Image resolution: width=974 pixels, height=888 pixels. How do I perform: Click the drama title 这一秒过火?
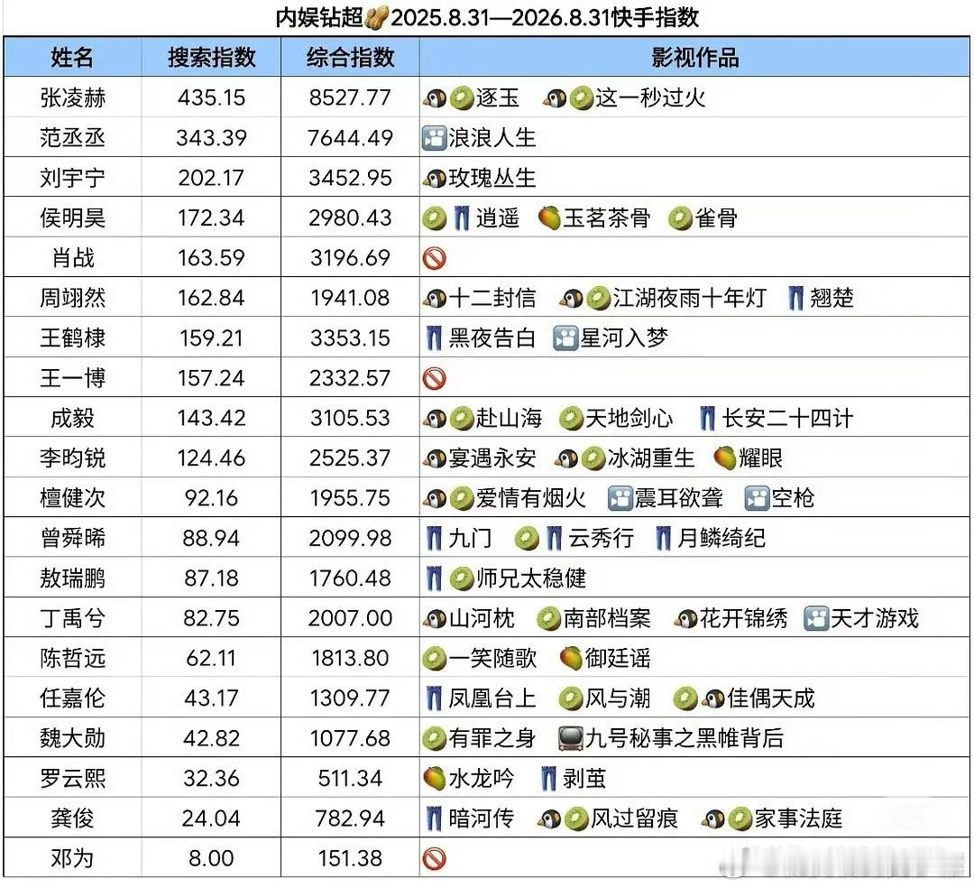[650, 97]
